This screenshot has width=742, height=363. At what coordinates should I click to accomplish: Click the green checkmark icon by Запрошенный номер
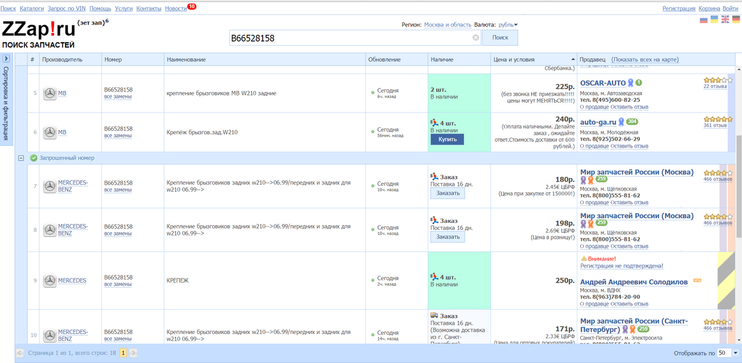coord(34,158)
